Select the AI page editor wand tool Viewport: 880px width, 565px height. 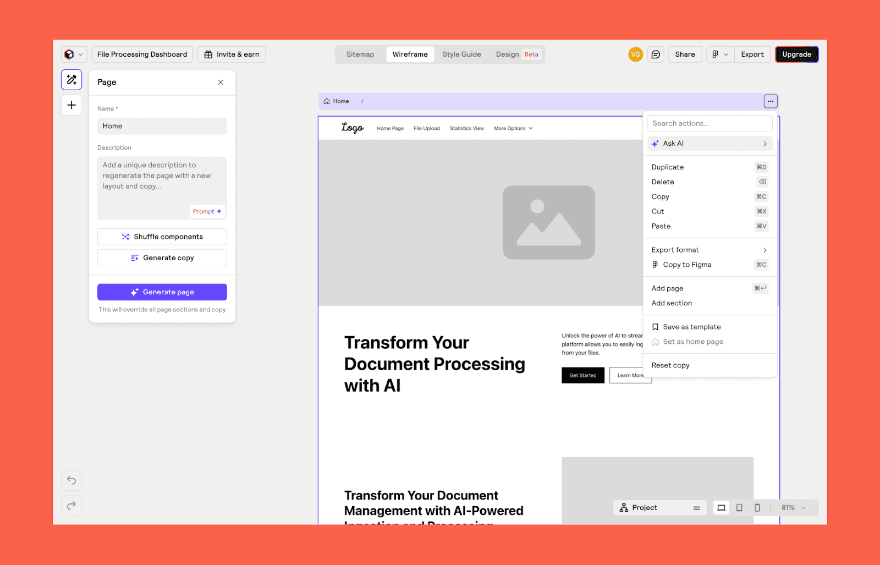click(x=71, y=79)
